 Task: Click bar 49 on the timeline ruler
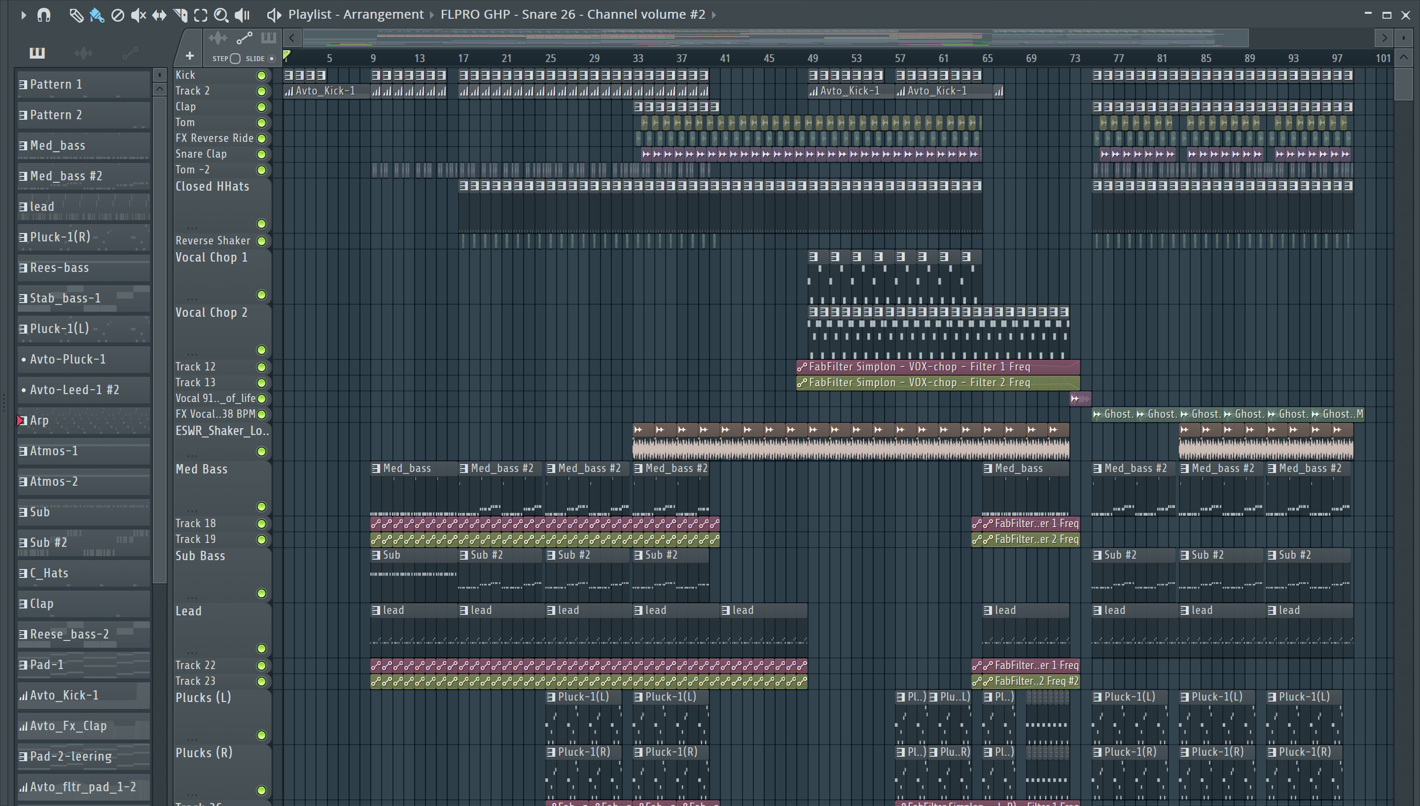(813, 58)
